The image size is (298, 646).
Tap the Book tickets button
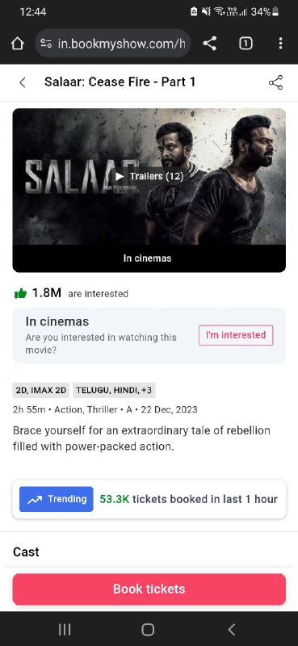149,589
